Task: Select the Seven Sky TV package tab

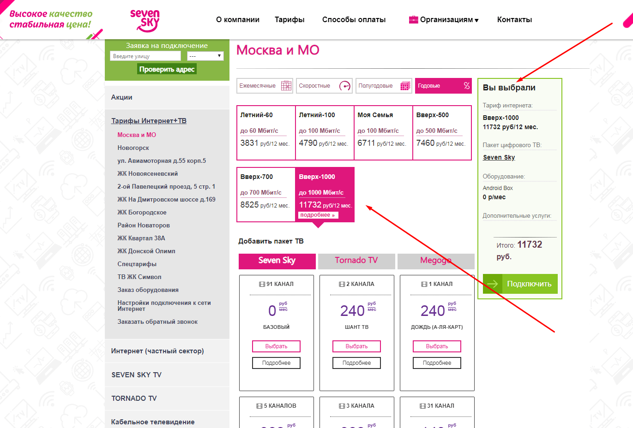Action: (x=277, y=261)
